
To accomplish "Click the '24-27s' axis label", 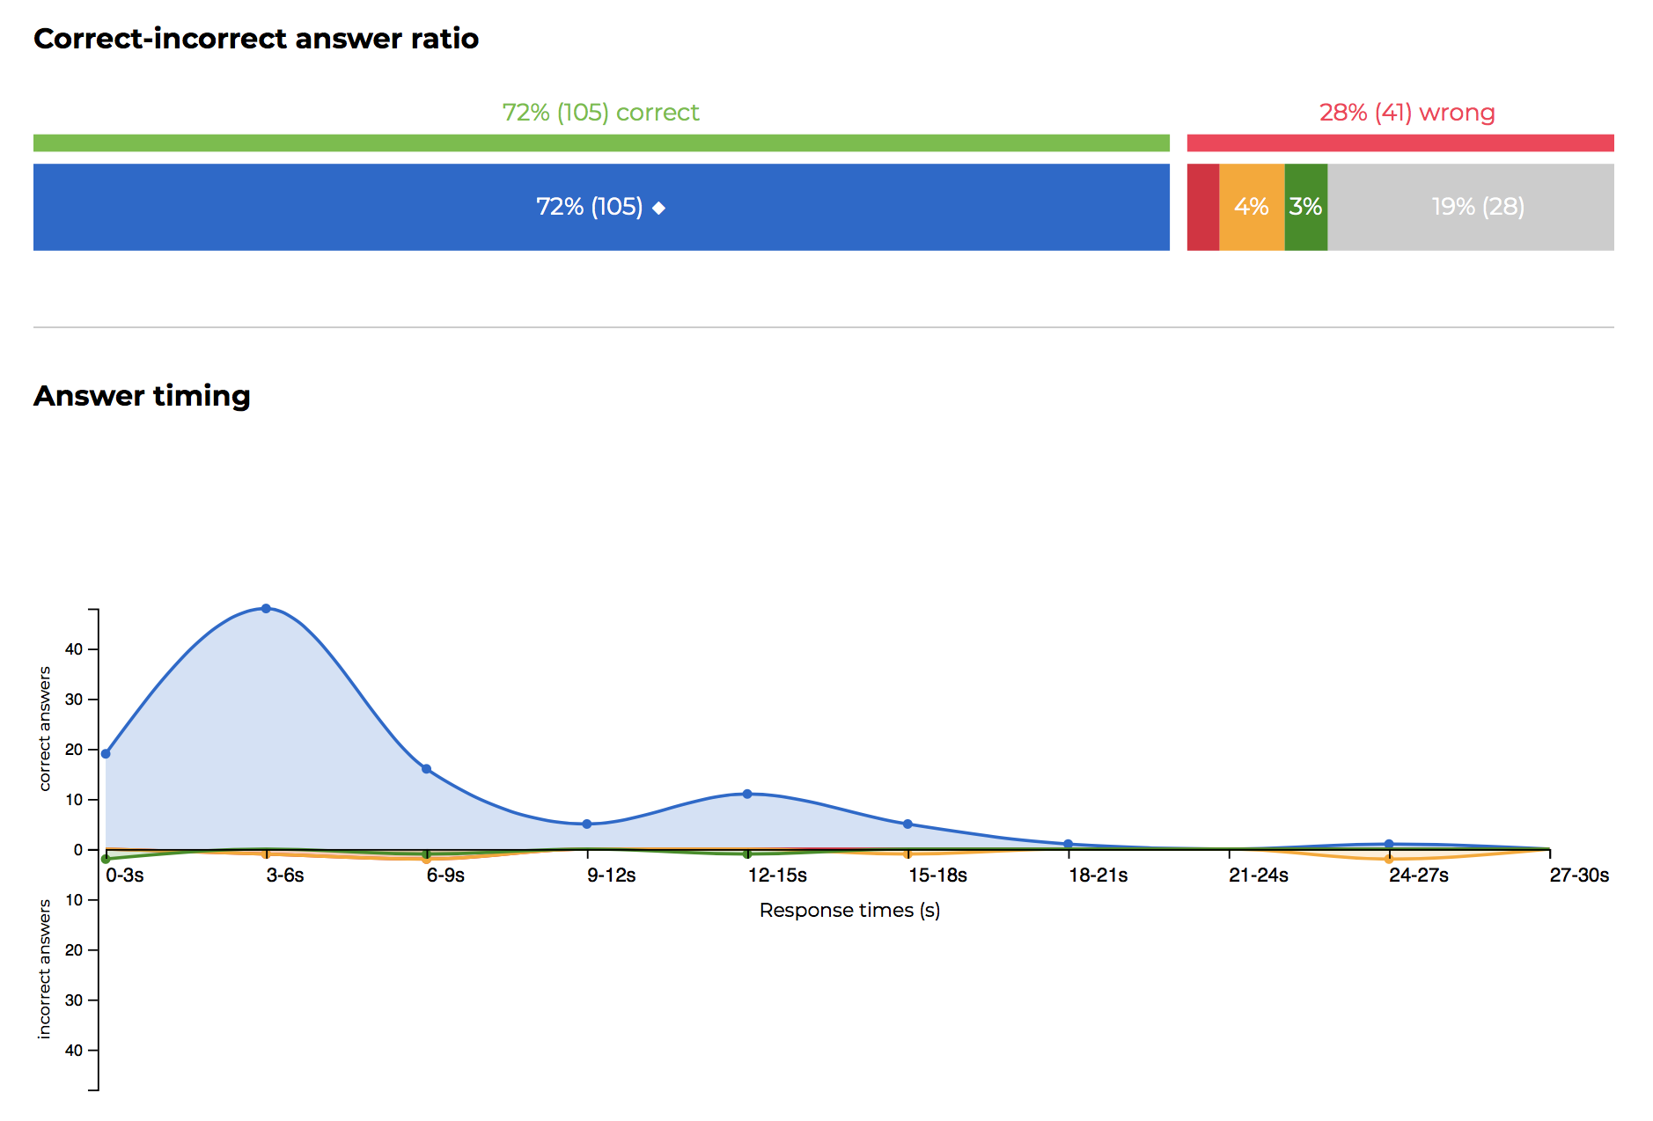I will (x=1419, y=875).
